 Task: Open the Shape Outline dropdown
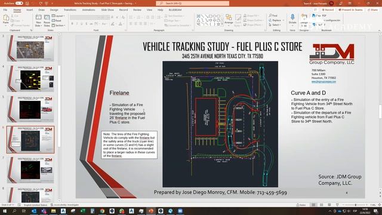click(x=253, y=20)
